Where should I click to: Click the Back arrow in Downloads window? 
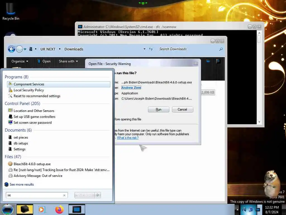point(11,49)
